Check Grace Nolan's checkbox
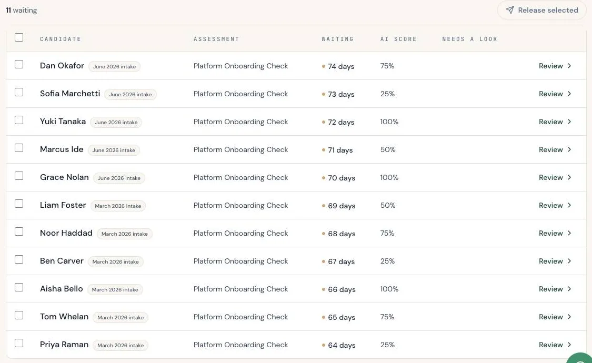This screenshot has height=363, width=592. coord(19,176)
